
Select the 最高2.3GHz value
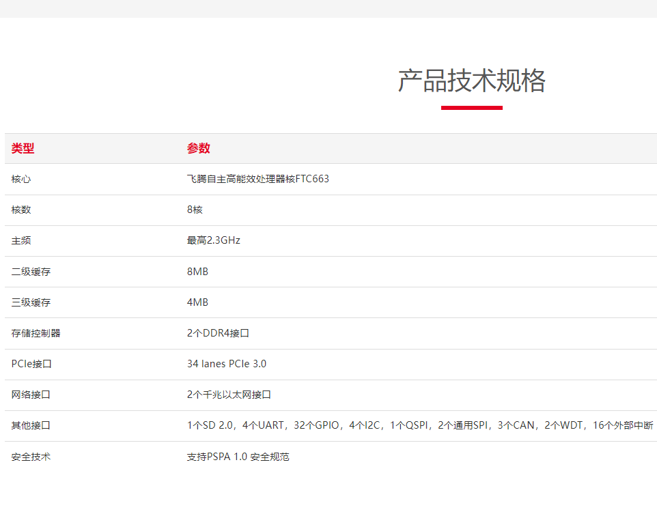pos(213,240)
